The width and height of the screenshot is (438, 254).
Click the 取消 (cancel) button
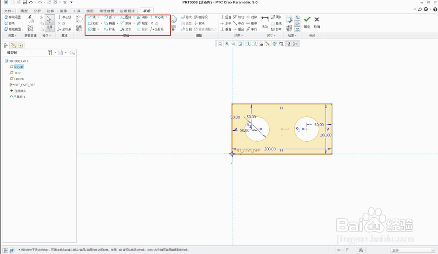click(317, 22)
